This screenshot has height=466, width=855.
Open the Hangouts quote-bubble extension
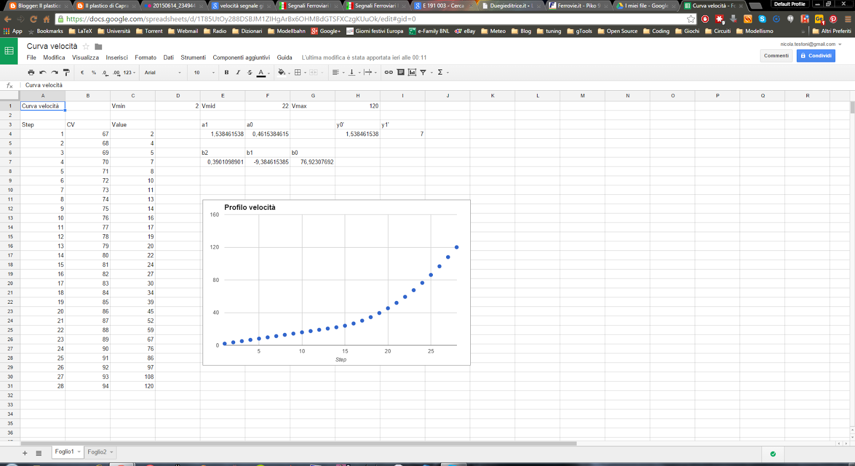click(790, 19)
